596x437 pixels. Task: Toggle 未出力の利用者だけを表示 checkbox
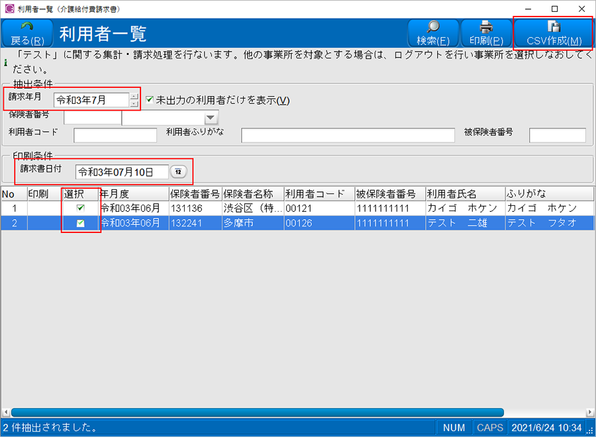(x=150, y=100)
